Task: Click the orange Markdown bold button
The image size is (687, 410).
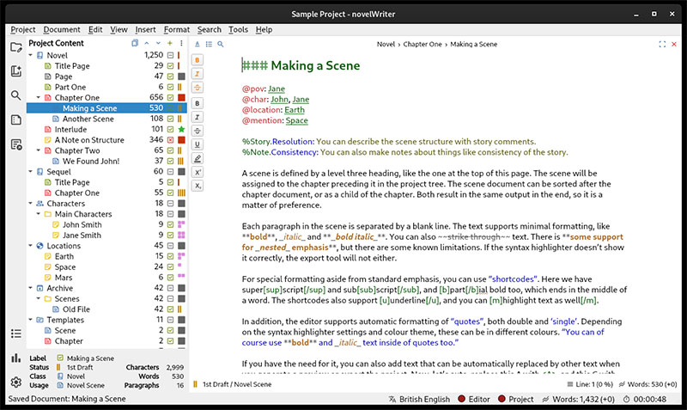Action: click(x=198, y=60)
